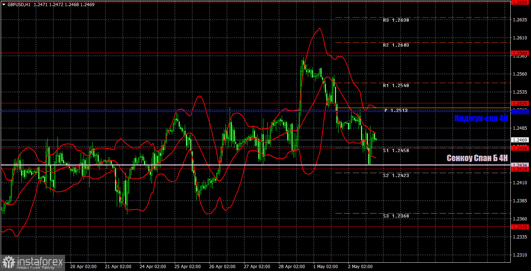Click the 1.2535 value on the price axis
The height and width of the screenshot is (271, 531).
(521, 92)
